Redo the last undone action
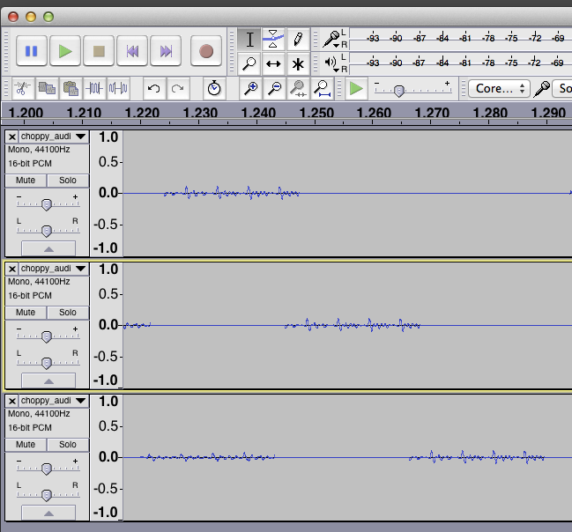 point(178,88)
